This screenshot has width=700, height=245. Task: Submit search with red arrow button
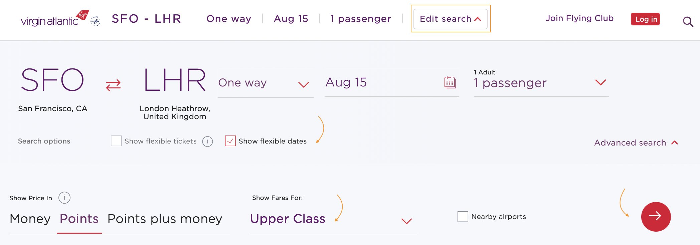coord(656,217)
